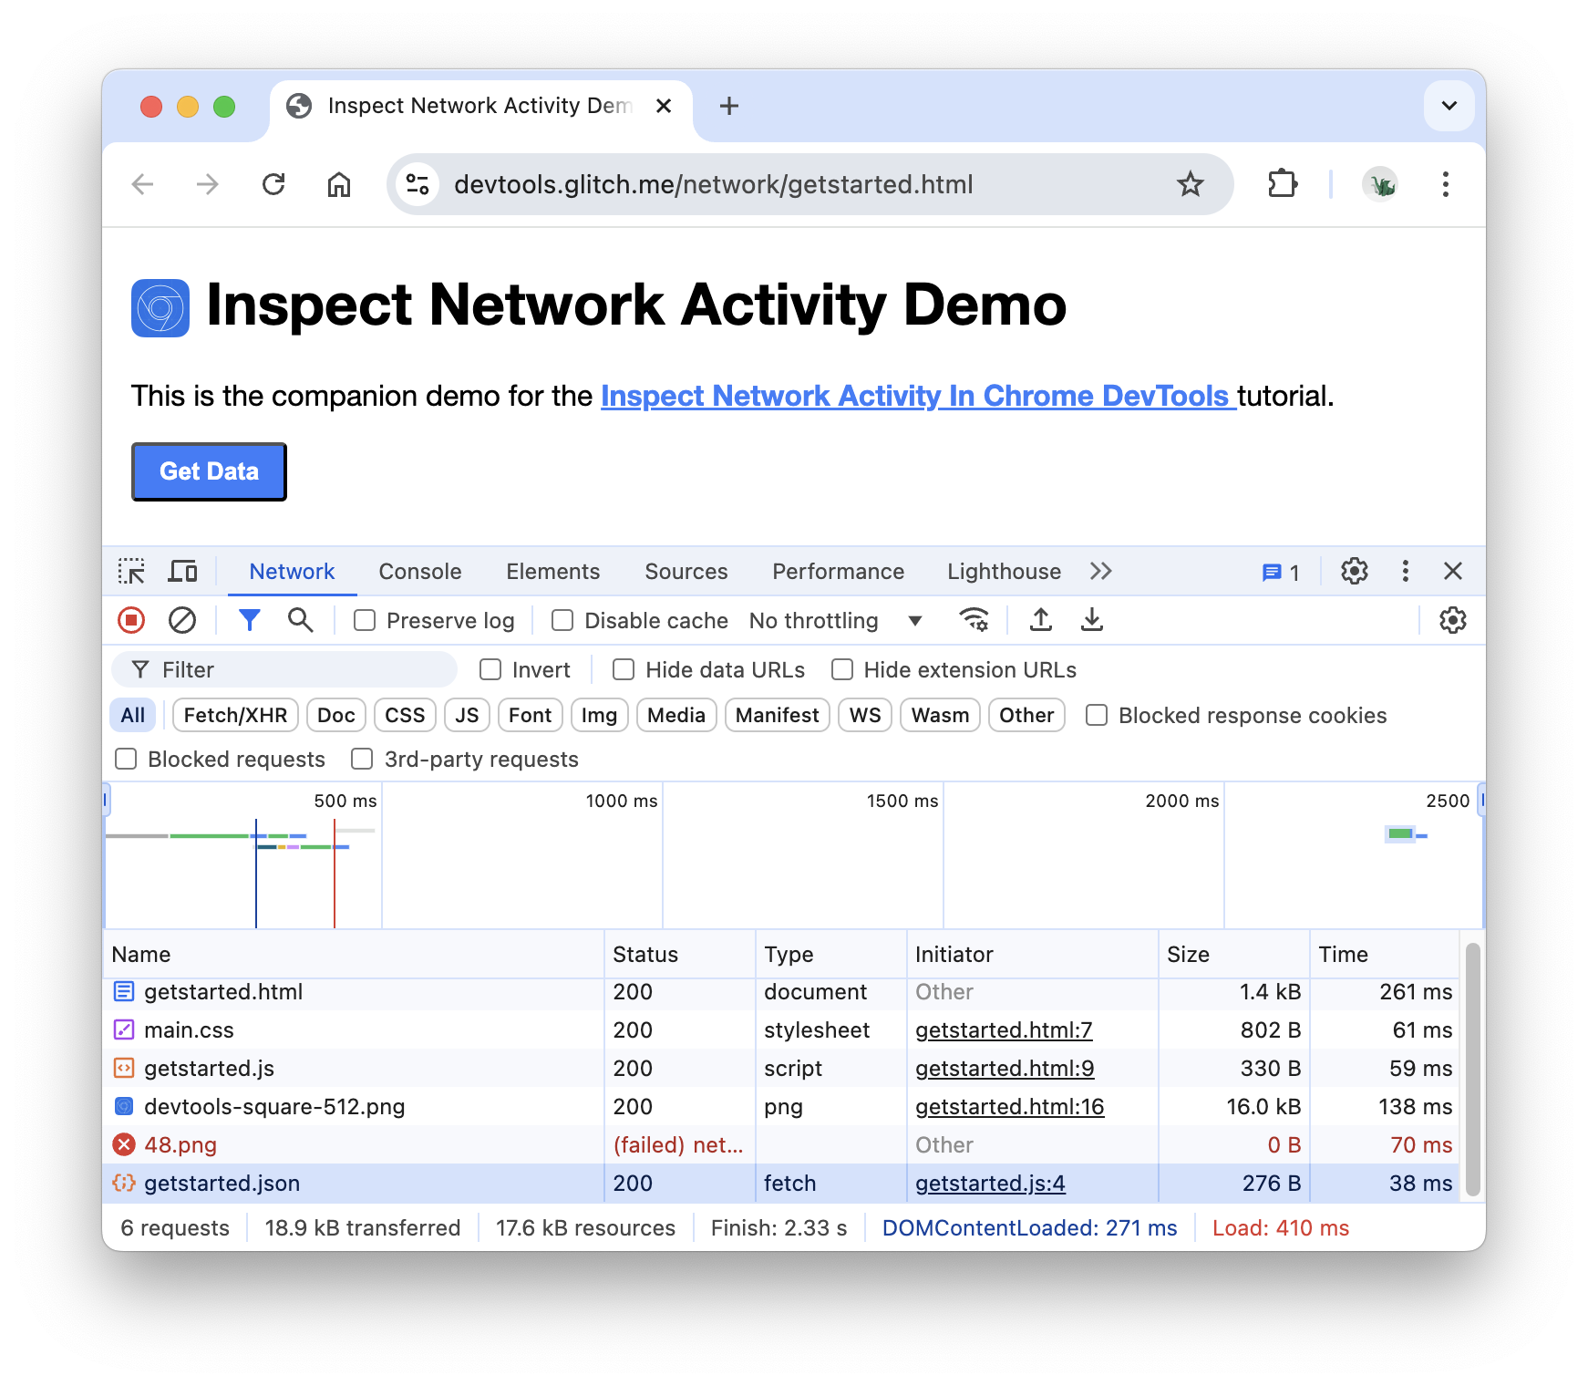Open the browser tab search chevron
Image resolution: width=1588 pixels, height=1386 pixels.
pos(1449,106)
